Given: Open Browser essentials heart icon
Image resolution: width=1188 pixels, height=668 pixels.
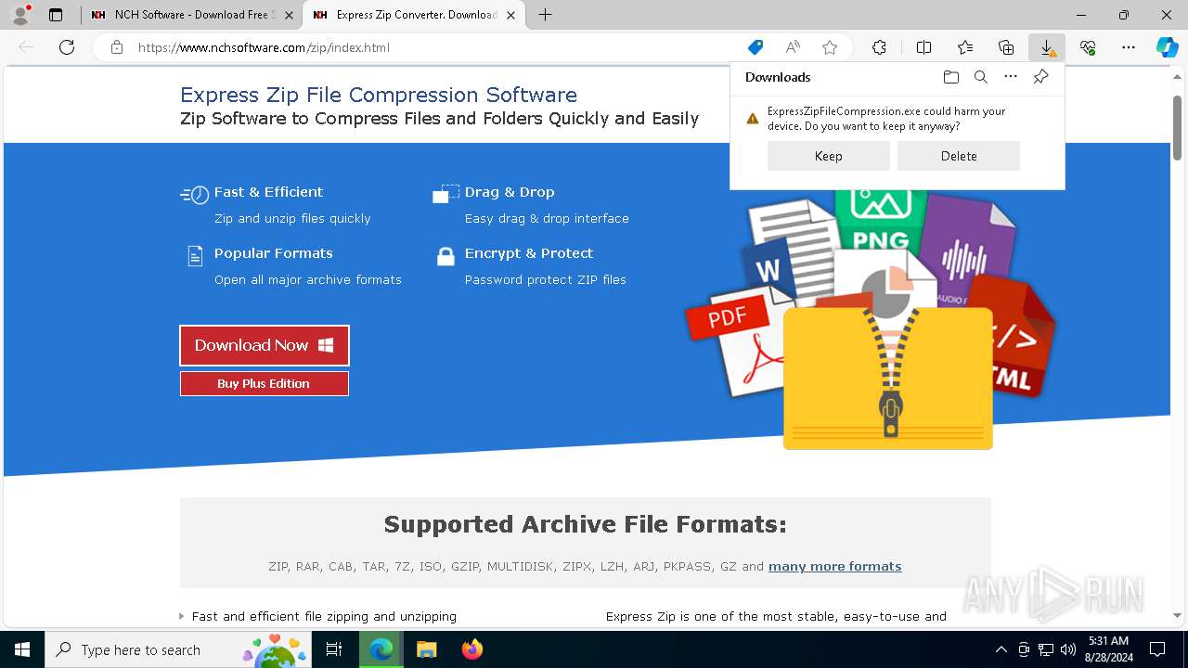Looking at the screenshot, I should pyautogui.click(x=1088, y=47).
